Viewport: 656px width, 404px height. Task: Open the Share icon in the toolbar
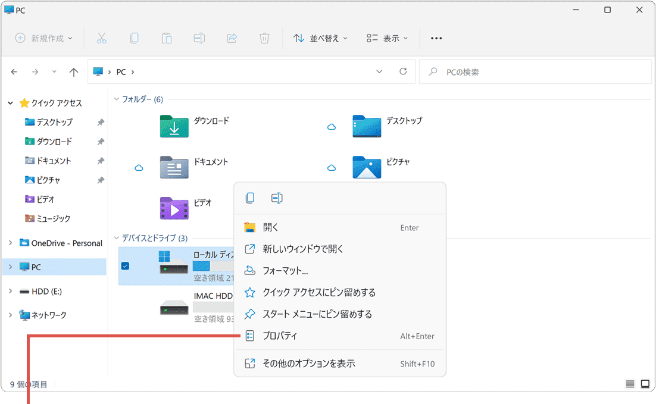coord(232,37)
